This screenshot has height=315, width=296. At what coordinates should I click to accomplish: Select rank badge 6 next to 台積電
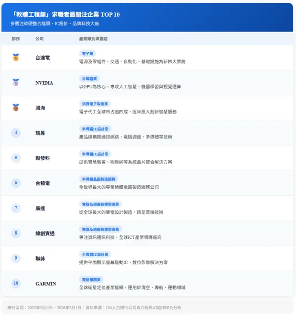16,183
